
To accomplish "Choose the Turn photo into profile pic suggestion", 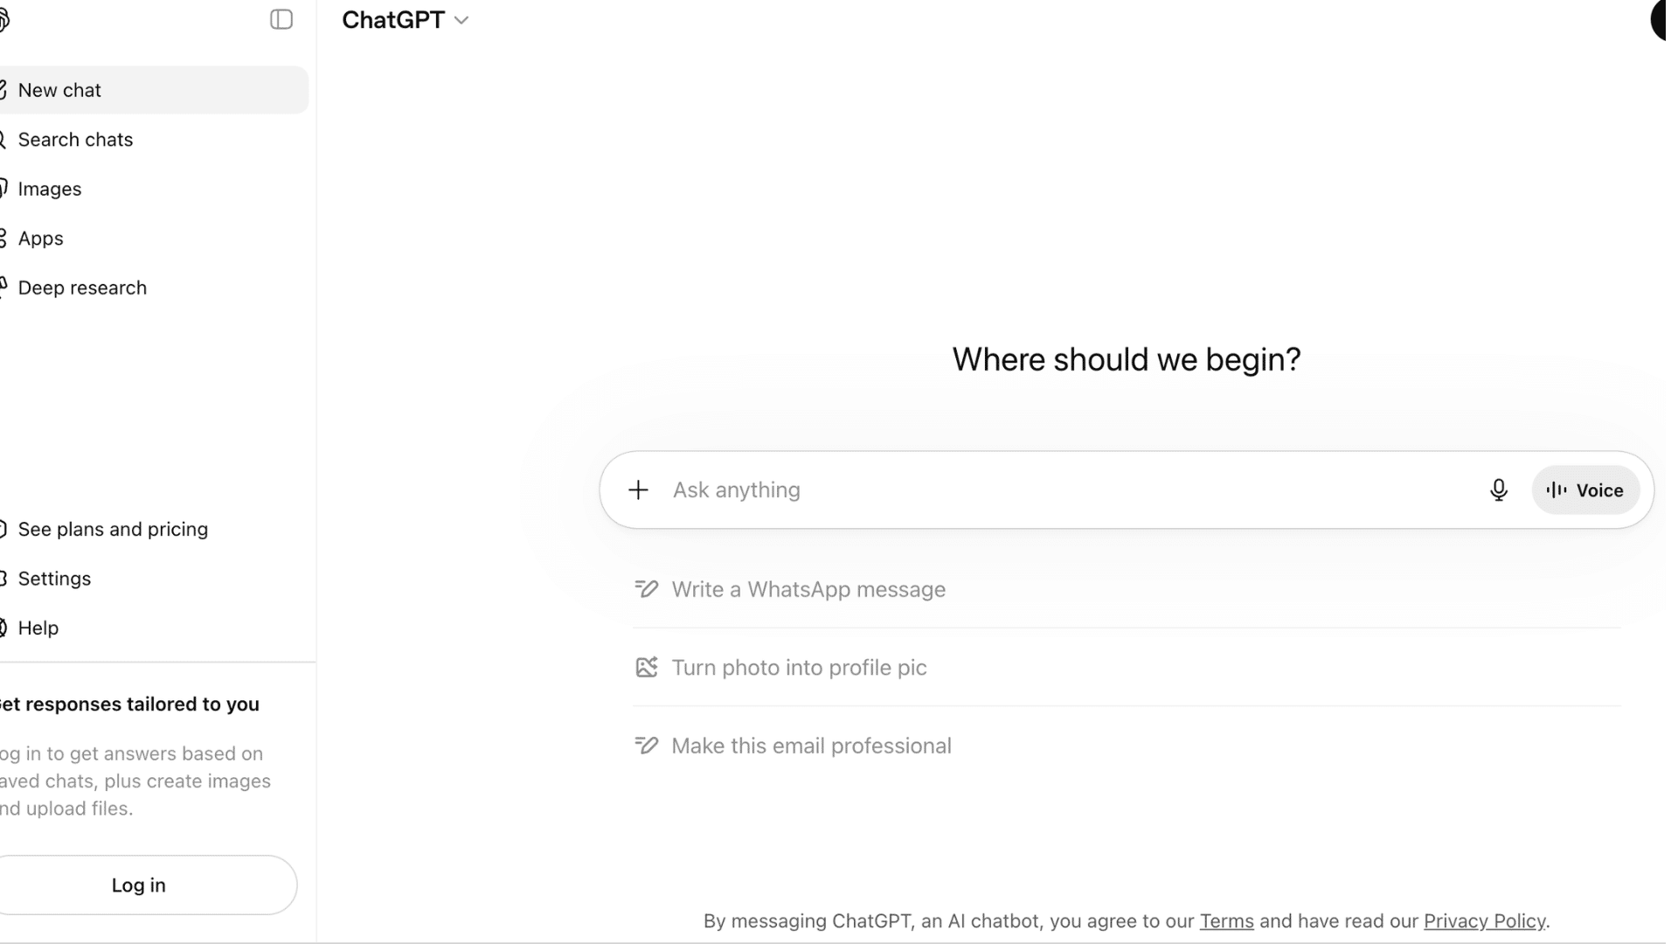I will point(1127,668).
